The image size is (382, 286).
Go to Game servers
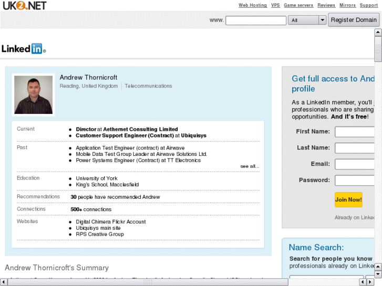click(x=298, y=5)
